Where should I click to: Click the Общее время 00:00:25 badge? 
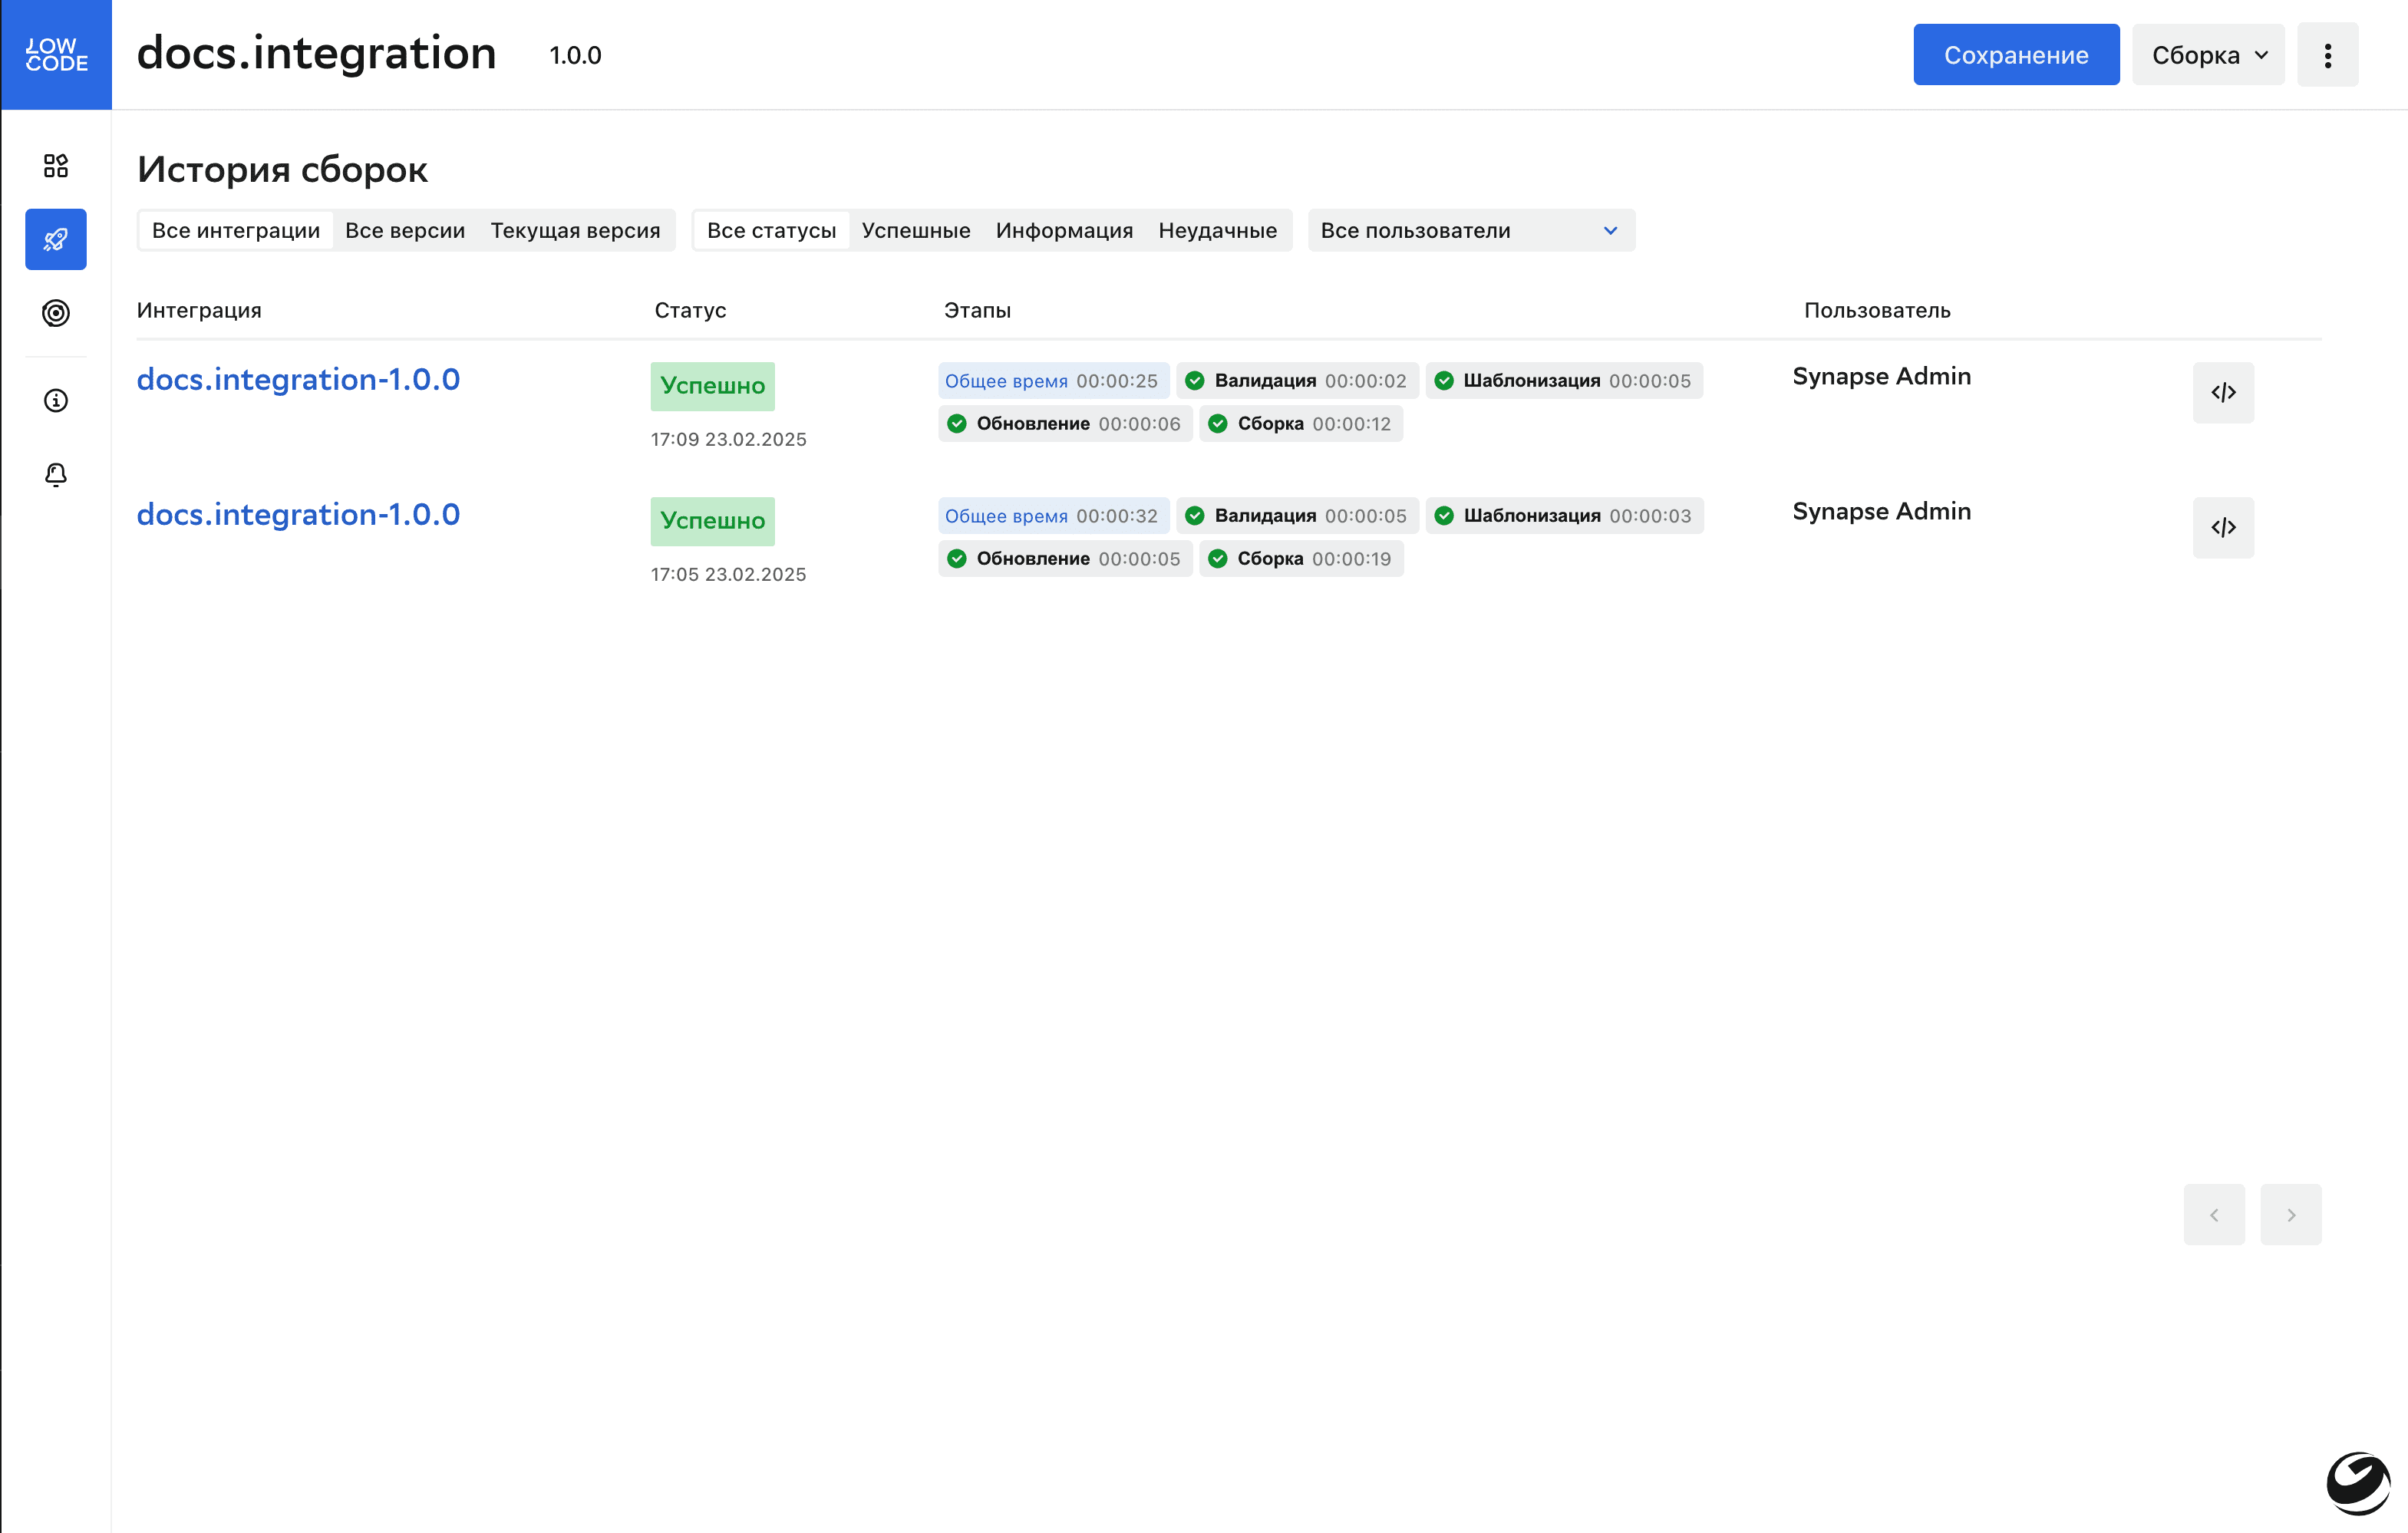[1052, 381]
